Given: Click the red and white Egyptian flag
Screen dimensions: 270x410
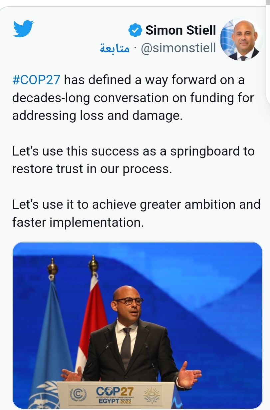Looking at the screenshot, I should [x=92, y=320].
